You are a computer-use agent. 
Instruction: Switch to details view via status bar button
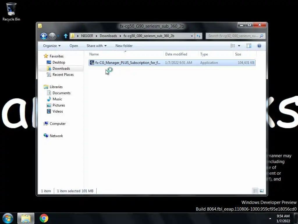tap(255, 191)
